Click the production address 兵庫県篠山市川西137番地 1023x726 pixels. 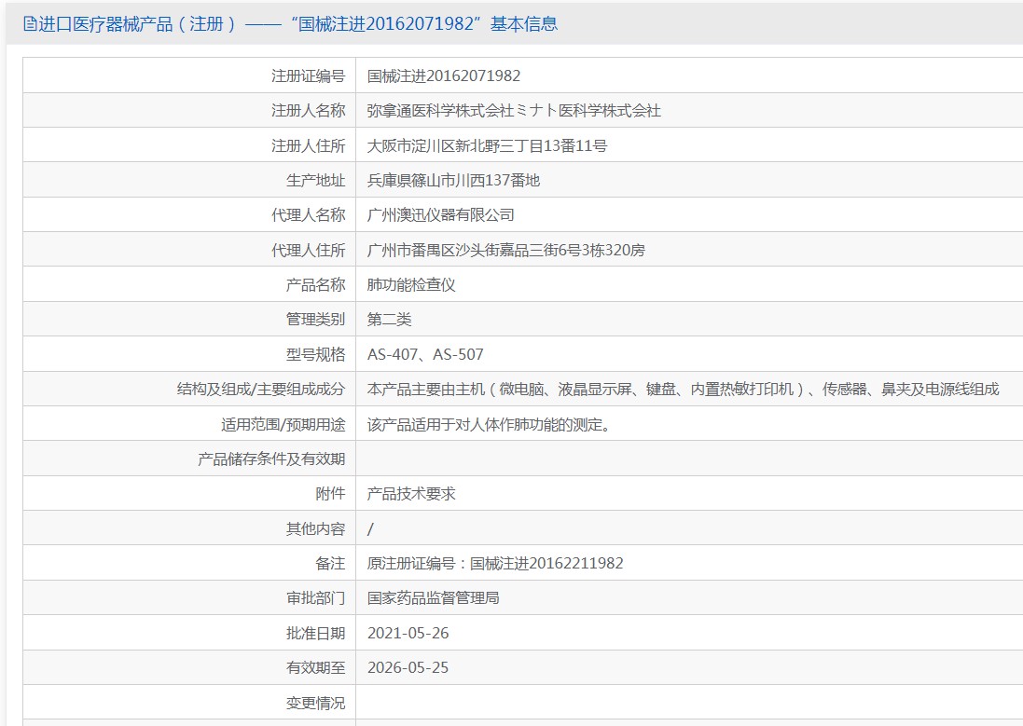click(x=453, y=181)
